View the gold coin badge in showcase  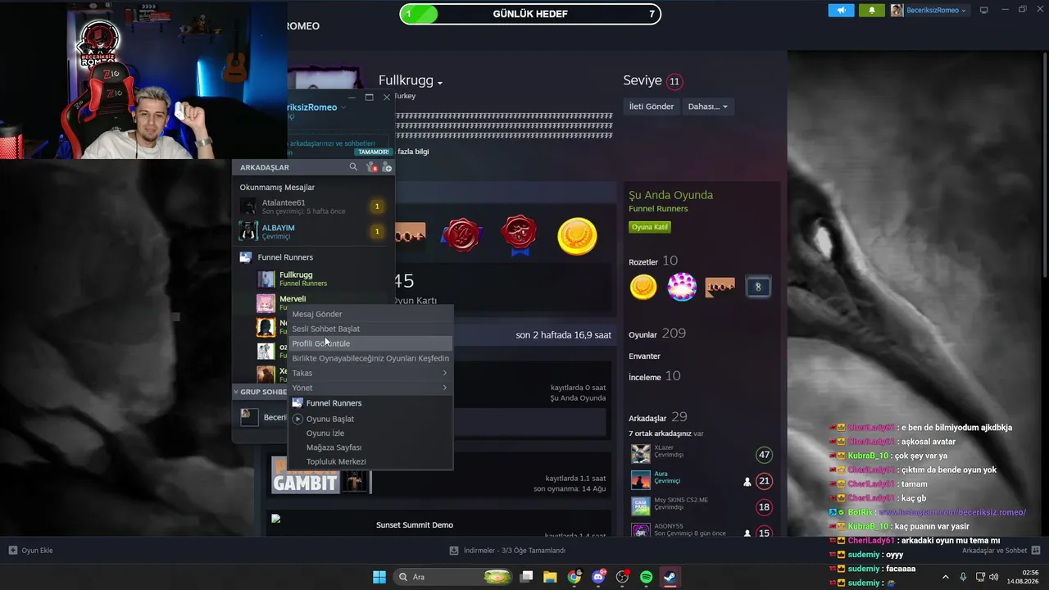click(577, 237)
